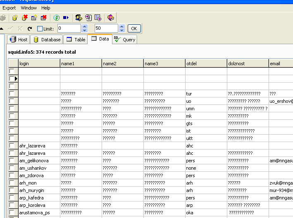293x218 pixels.
Task: Click the Import text file icon
Action: coord(88,18)
